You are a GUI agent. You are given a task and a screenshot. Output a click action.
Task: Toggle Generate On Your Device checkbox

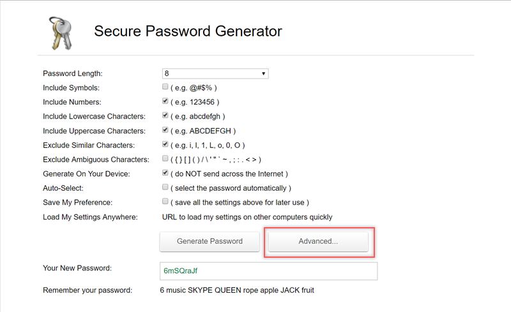(x=165, y=174)
